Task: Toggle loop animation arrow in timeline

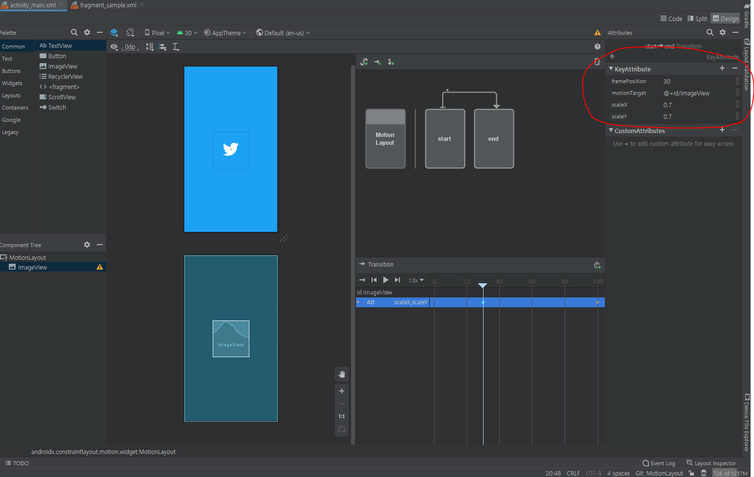Action: [x=362, y=280]
